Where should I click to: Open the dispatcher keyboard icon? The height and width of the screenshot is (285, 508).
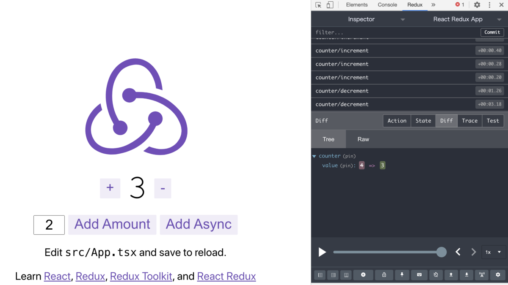pos(419,275)
